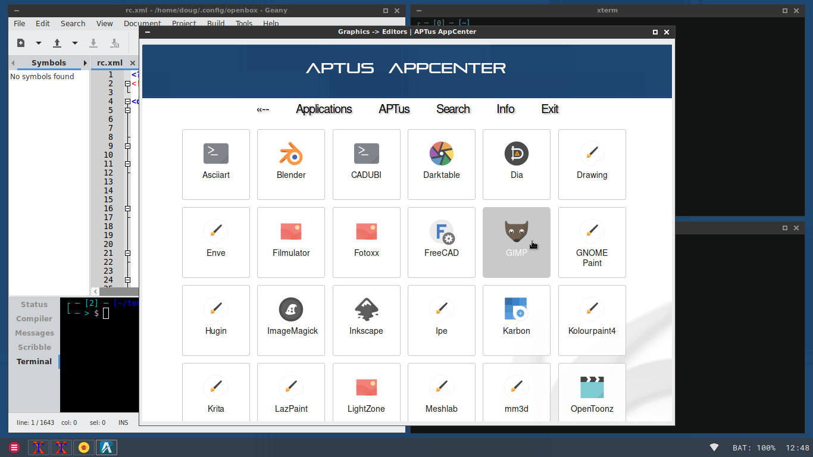This screenshot has width=813, height=457.
Task: Open the Enve tile
Action: (216, 242)
